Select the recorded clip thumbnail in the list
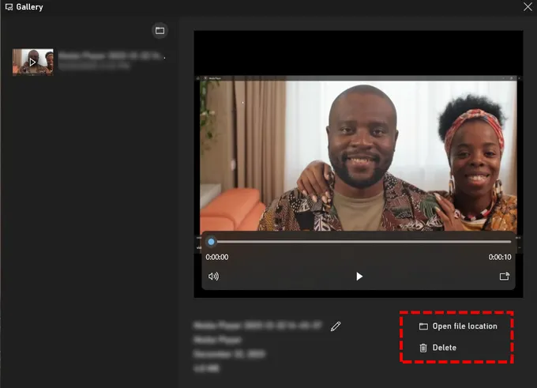The width and height of the screenshot is (537, 388). (33, 62)
